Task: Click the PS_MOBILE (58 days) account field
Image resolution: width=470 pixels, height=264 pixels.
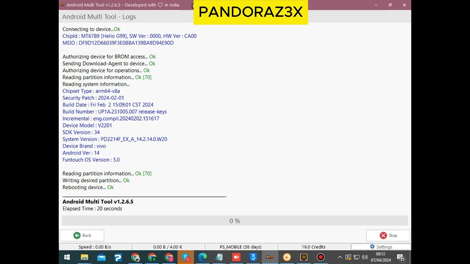Action: point(241,247)
